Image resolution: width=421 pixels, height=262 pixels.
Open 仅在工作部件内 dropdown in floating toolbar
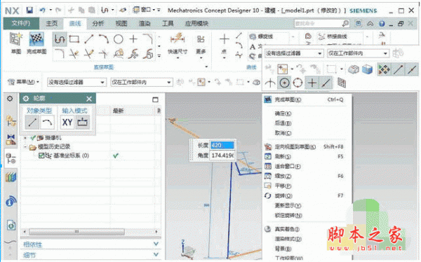pos(358,53)
